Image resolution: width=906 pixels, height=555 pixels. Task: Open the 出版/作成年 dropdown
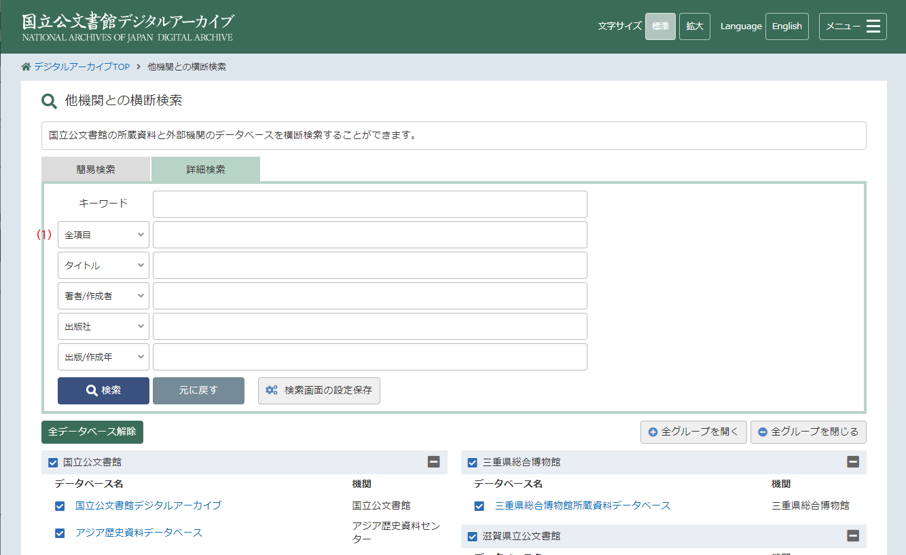point(103,357)
